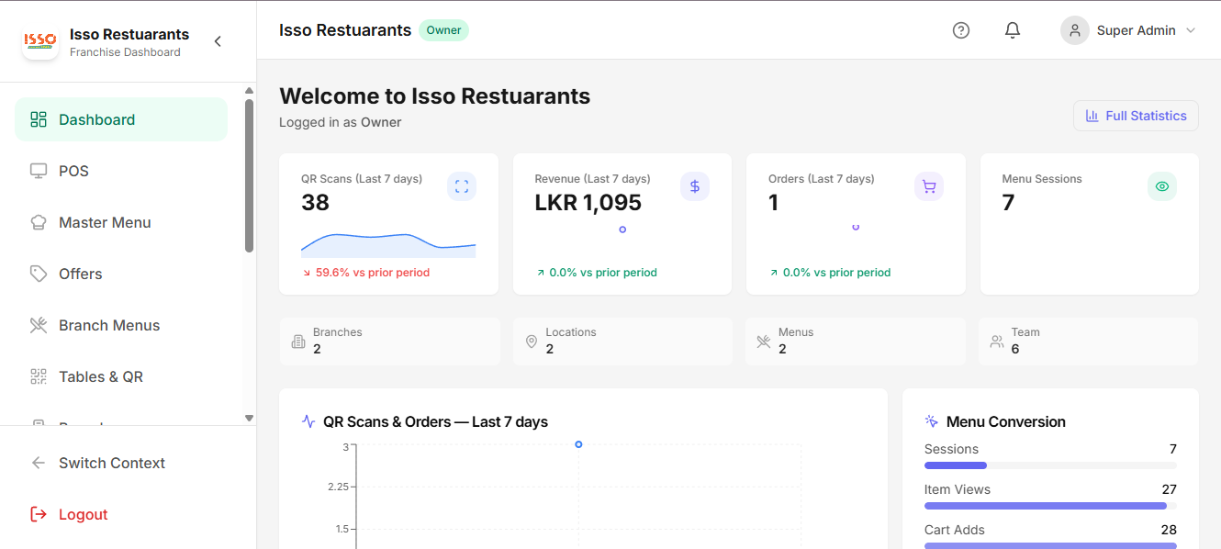Screen dimensions: 1221x549
Task: Click the sidebar scrollbar thumb
Action: click(249, 175)
